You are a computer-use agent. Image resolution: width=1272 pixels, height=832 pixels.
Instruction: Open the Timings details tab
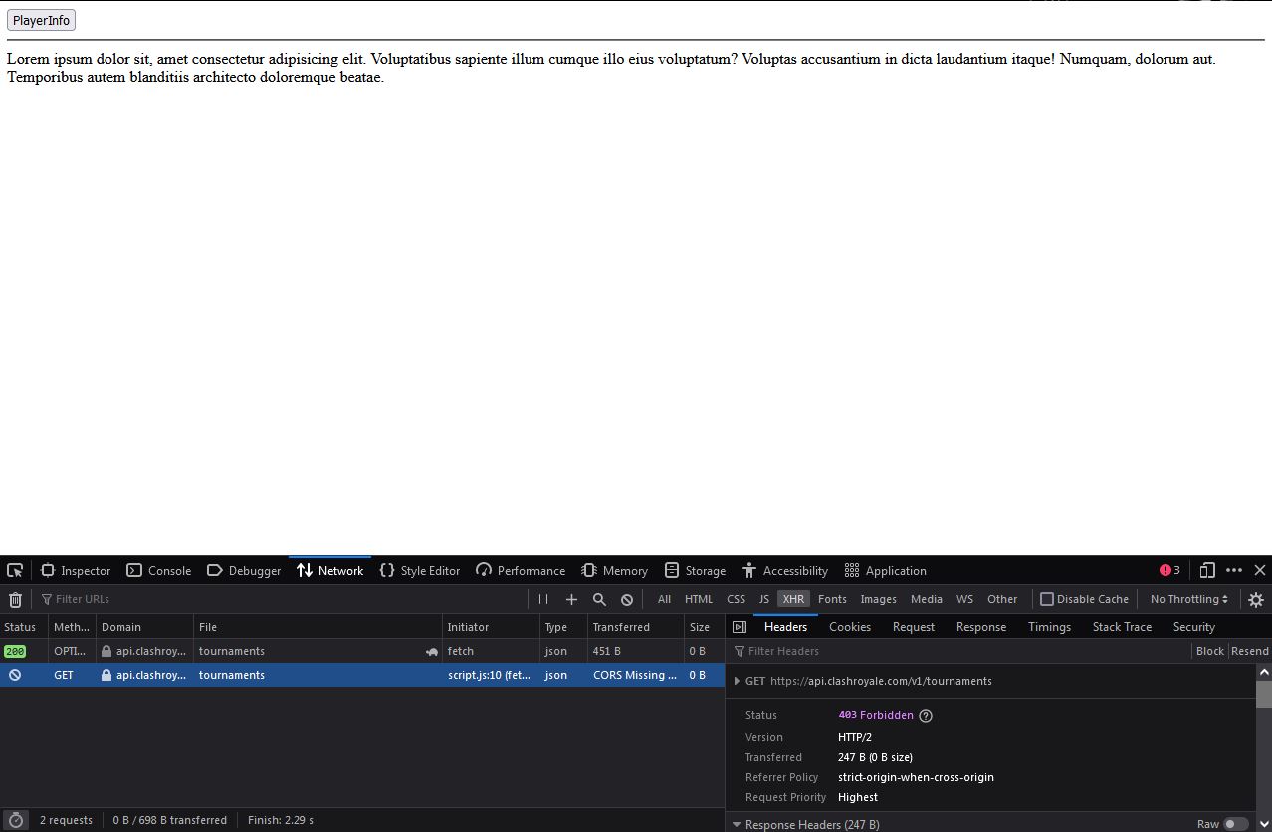(x=1050, y=627)
